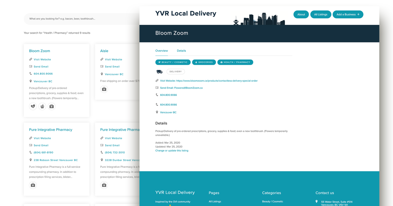Switch to the Details tab
The height and width of the screenshot is (206, 393).
click(x=181, y=51)
